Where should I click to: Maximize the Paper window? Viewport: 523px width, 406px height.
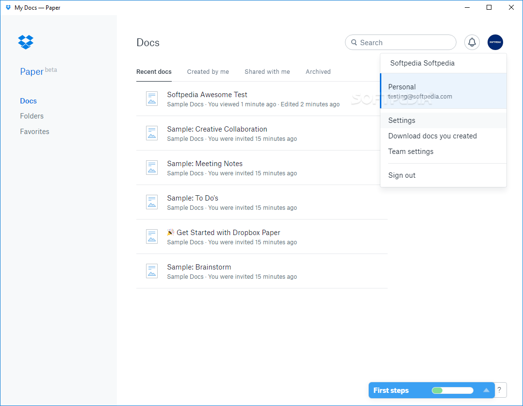(489, 7)
